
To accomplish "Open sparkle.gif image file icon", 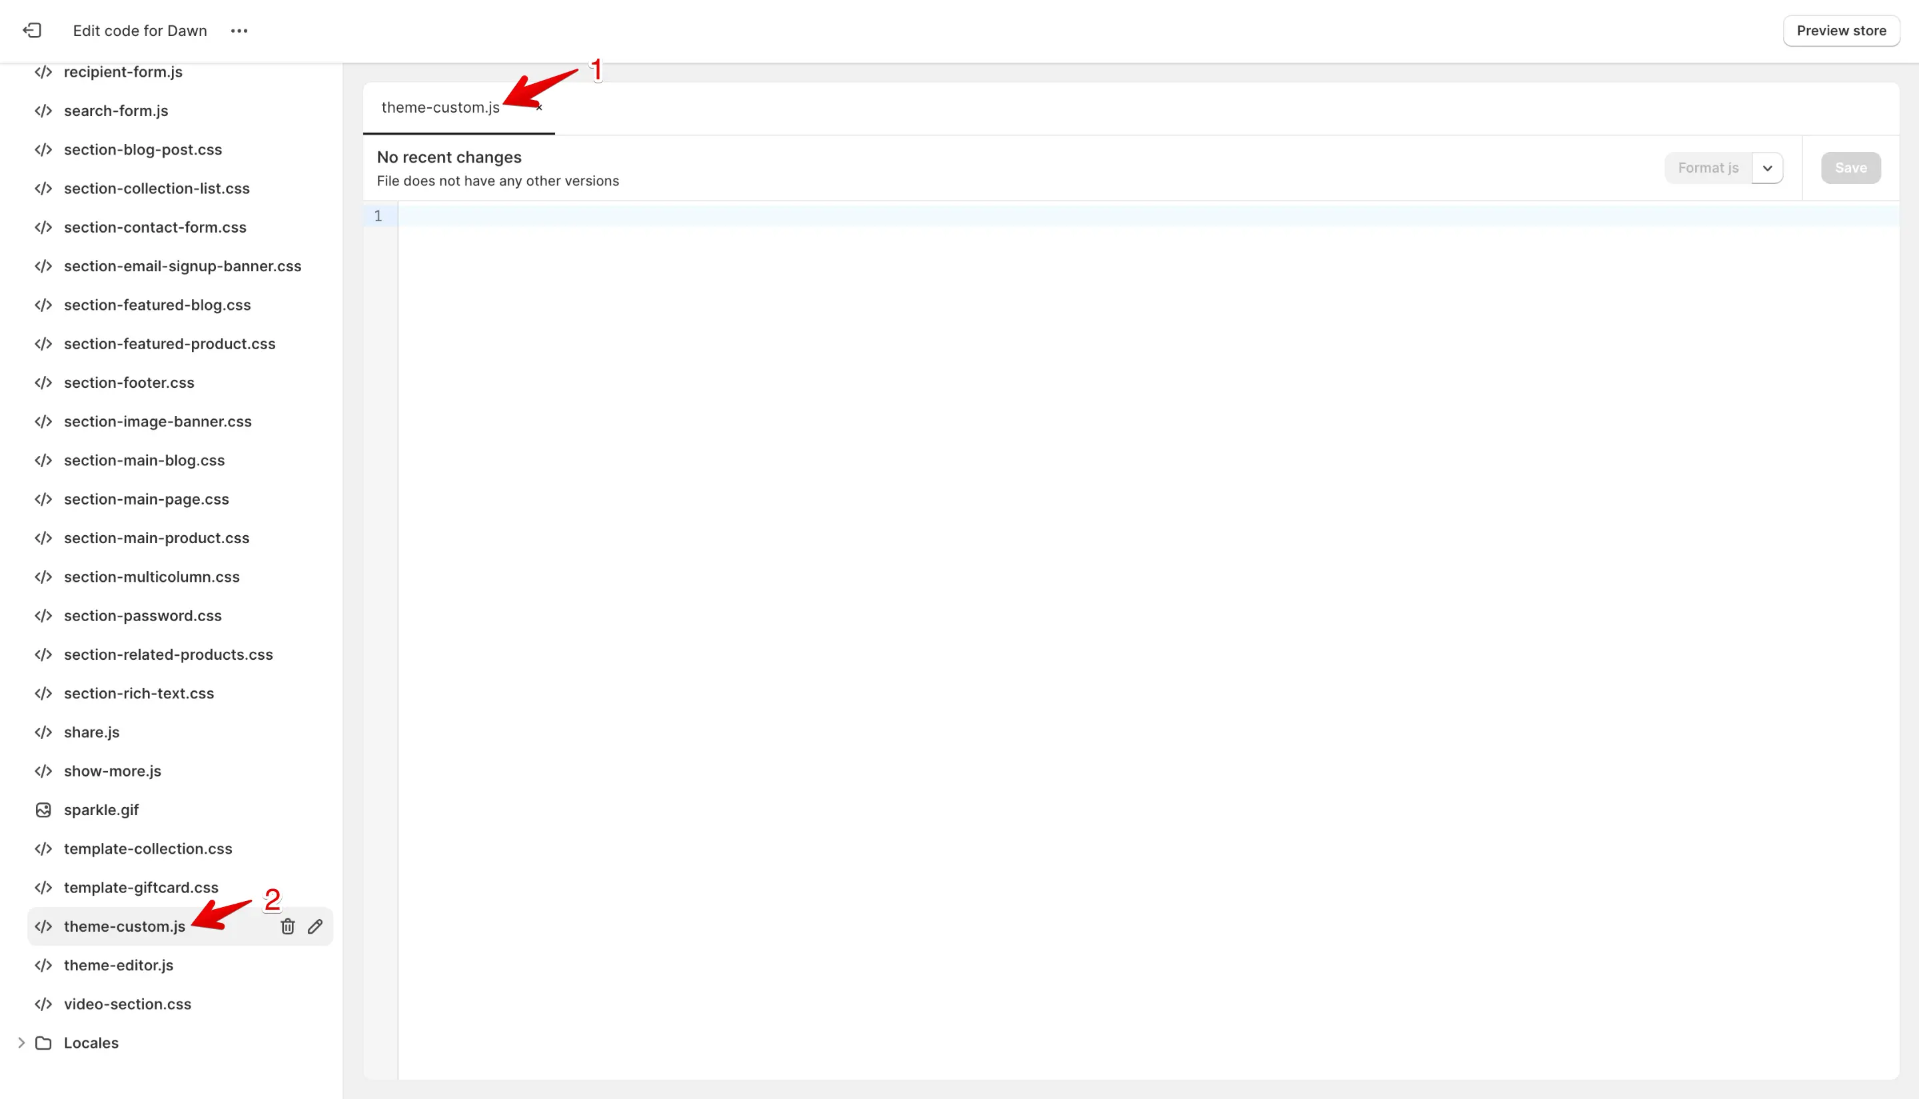I will coord(44,809).
